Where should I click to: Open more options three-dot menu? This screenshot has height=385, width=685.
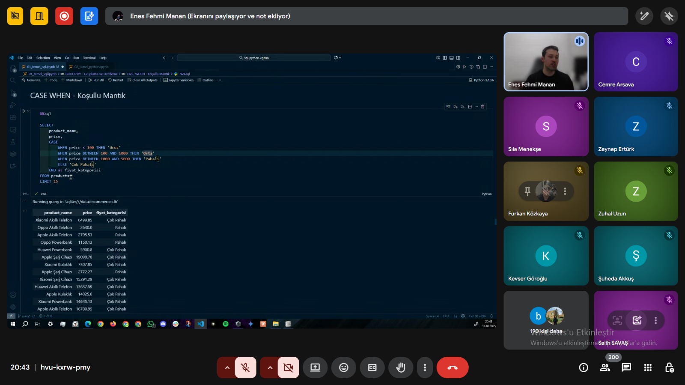coord(425,367)
